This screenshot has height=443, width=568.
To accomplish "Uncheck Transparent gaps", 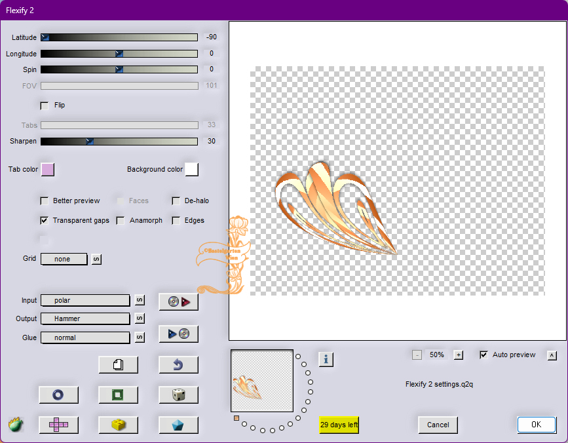I will click(x=44, y=221).
